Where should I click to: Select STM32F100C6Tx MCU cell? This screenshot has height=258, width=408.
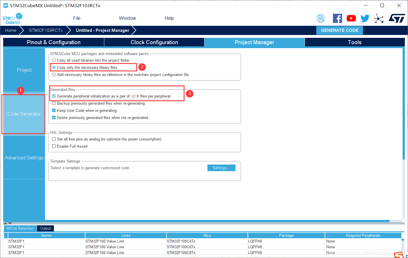pyautogui.click(x=207, y=247)
